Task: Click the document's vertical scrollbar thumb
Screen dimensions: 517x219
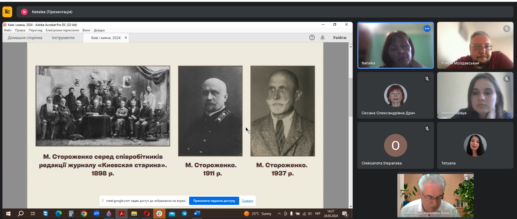Action: click(x=351, y=97)
